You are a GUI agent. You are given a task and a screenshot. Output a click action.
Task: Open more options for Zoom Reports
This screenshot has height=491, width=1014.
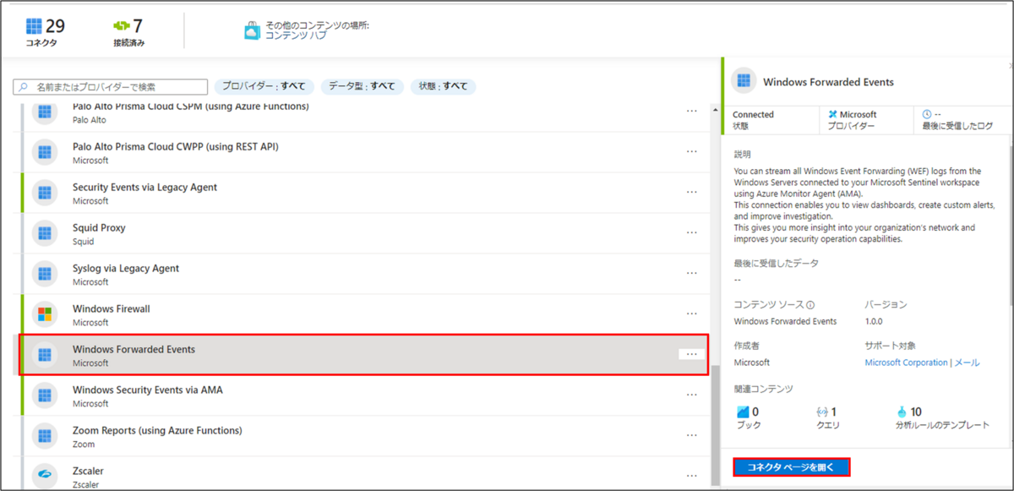692,435
